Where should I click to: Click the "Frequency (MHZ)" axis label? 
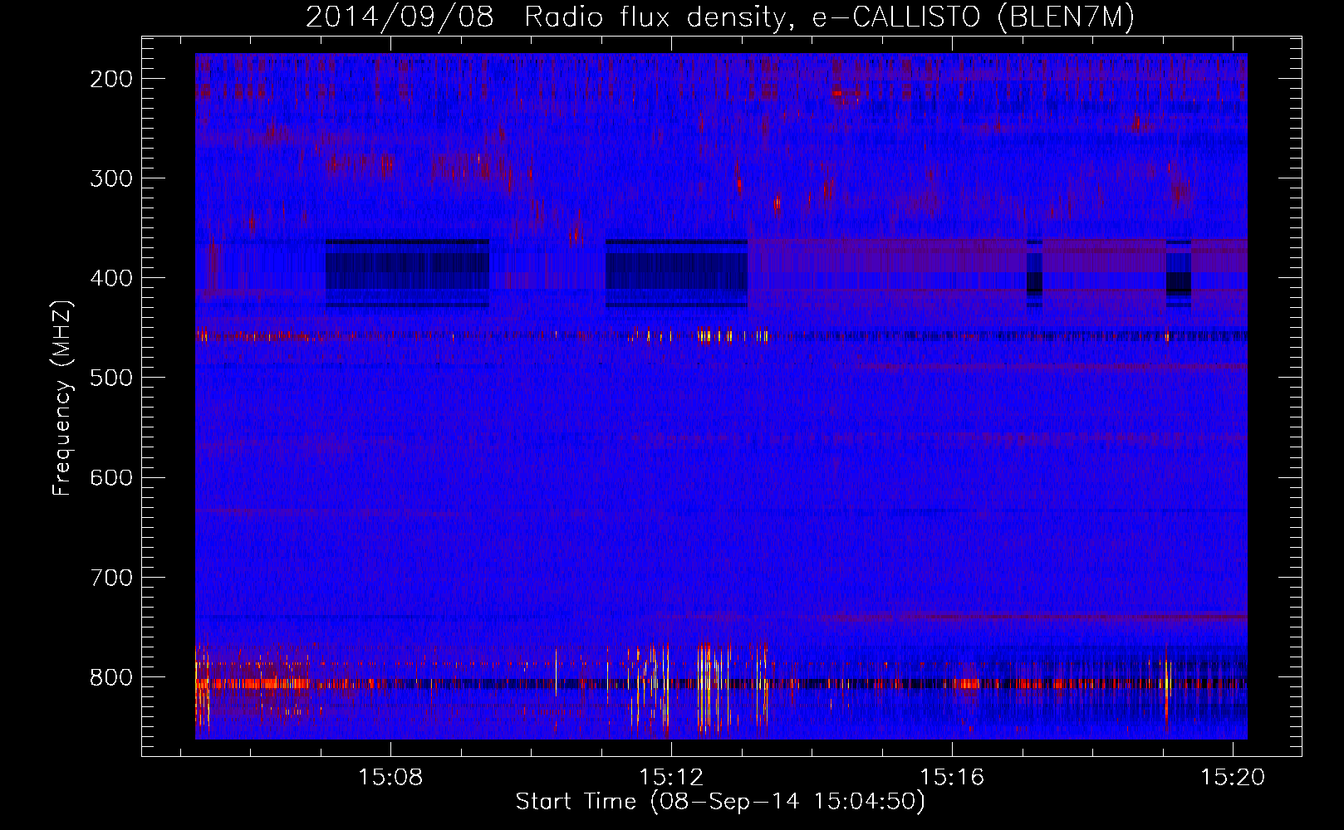pos(62,398)
